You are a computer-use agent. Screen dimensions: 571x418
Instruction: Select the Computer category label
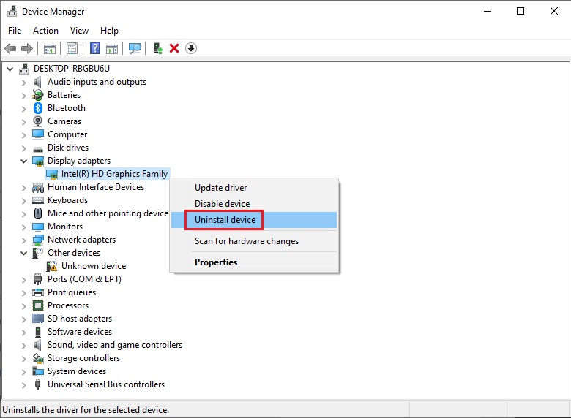coord(67,134)
